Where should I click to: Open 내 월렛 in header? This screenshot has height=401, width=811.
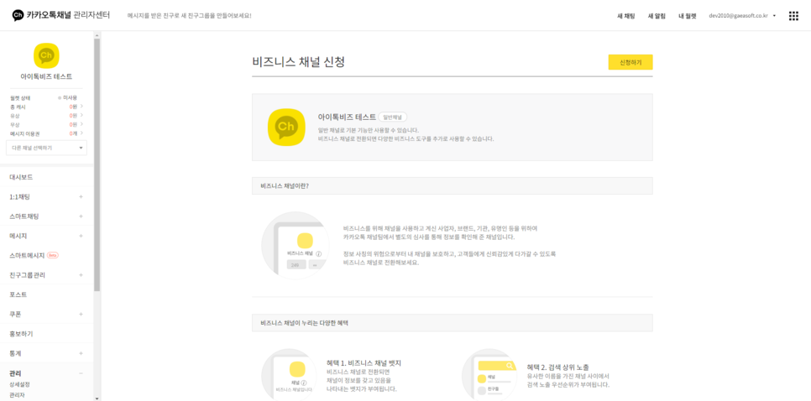[688, 16]
